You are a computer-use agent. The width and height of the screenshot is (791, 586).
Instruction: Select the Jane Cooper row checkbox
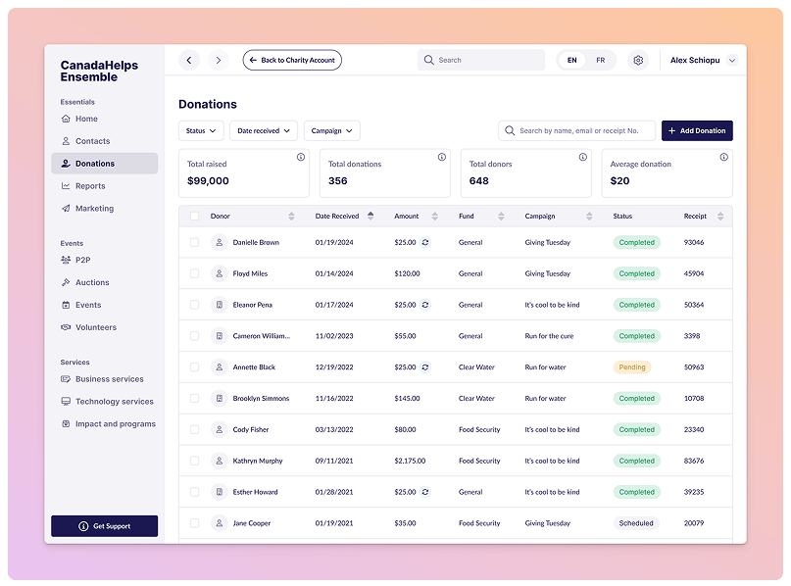[194, 523]
